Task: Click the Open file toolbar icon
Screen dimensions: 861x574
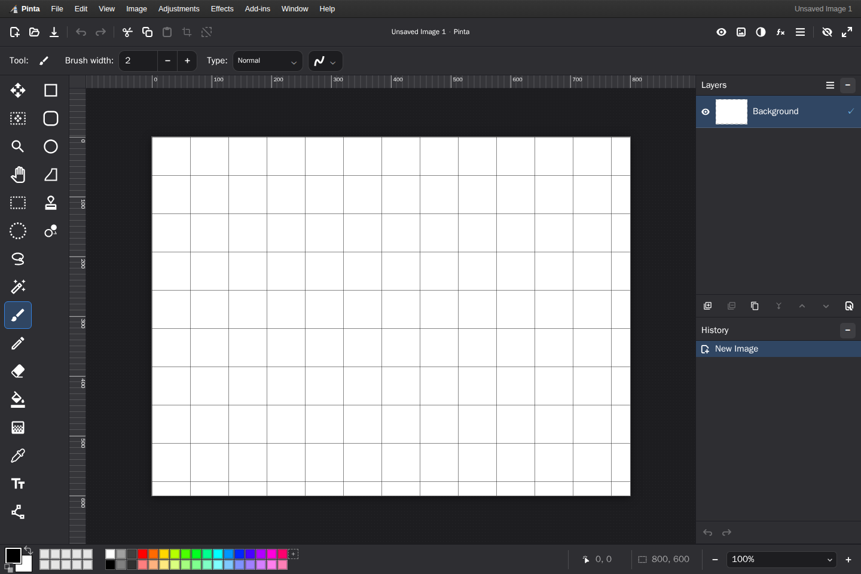Action: click(35, 32)
